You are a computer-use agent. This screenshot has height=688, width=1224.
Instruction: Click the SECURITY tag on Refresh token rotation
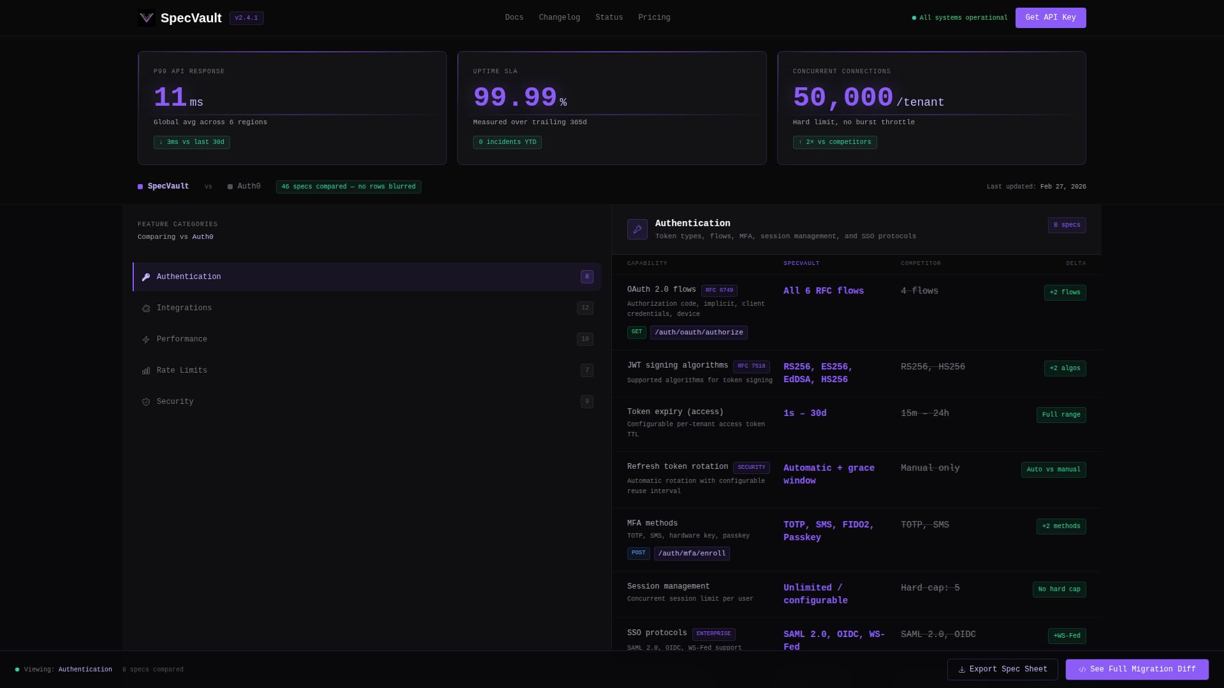pos(752,468)
